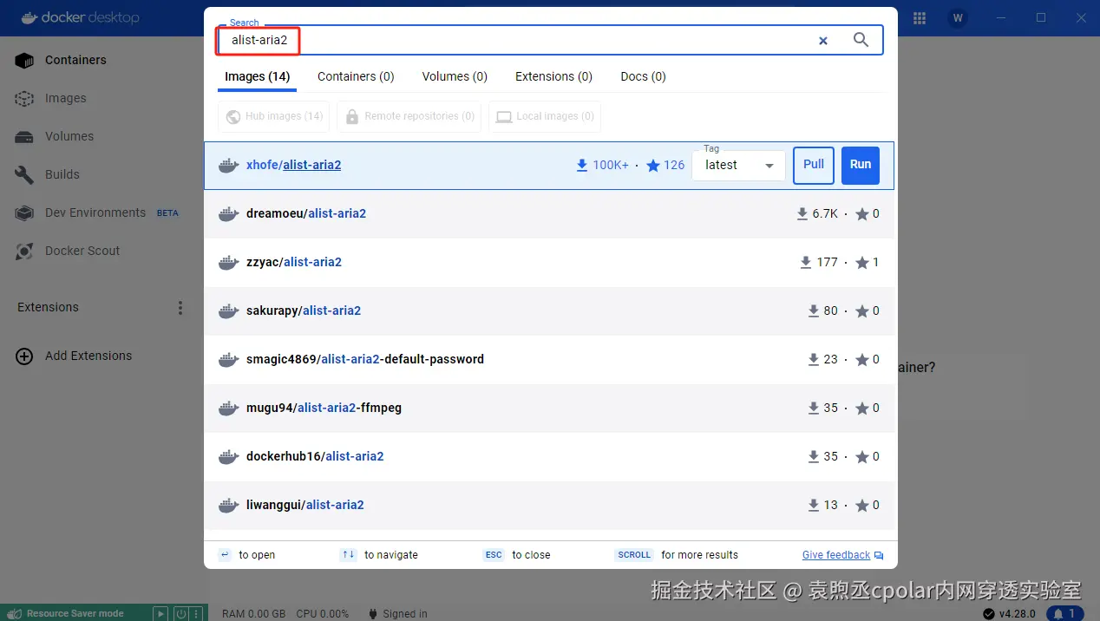Select liwanggui/alist-aria2 result

pos(549,505)
